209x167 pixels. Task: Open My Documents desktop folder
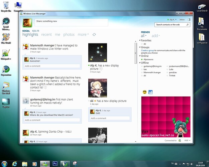(202, 24)
